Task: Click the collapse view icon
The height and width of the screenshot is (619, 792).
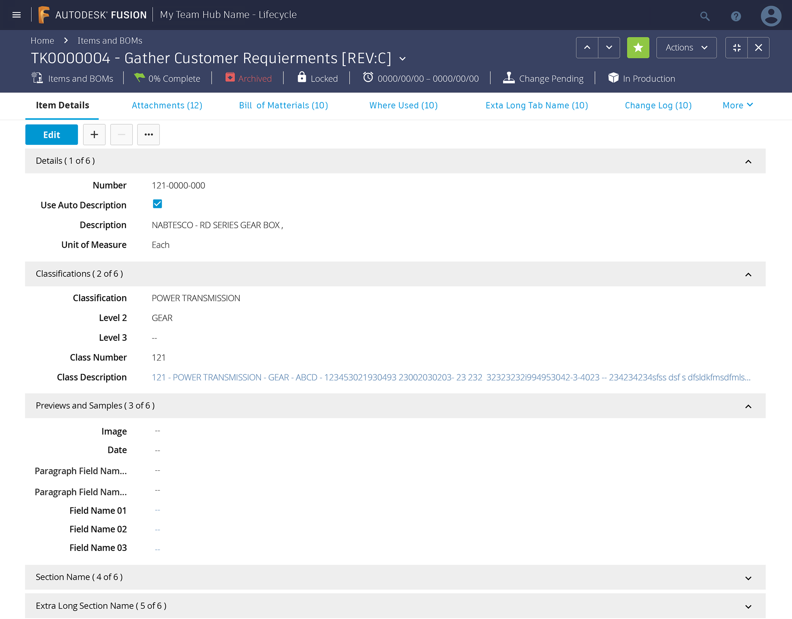Action: [x=736, y=47]
